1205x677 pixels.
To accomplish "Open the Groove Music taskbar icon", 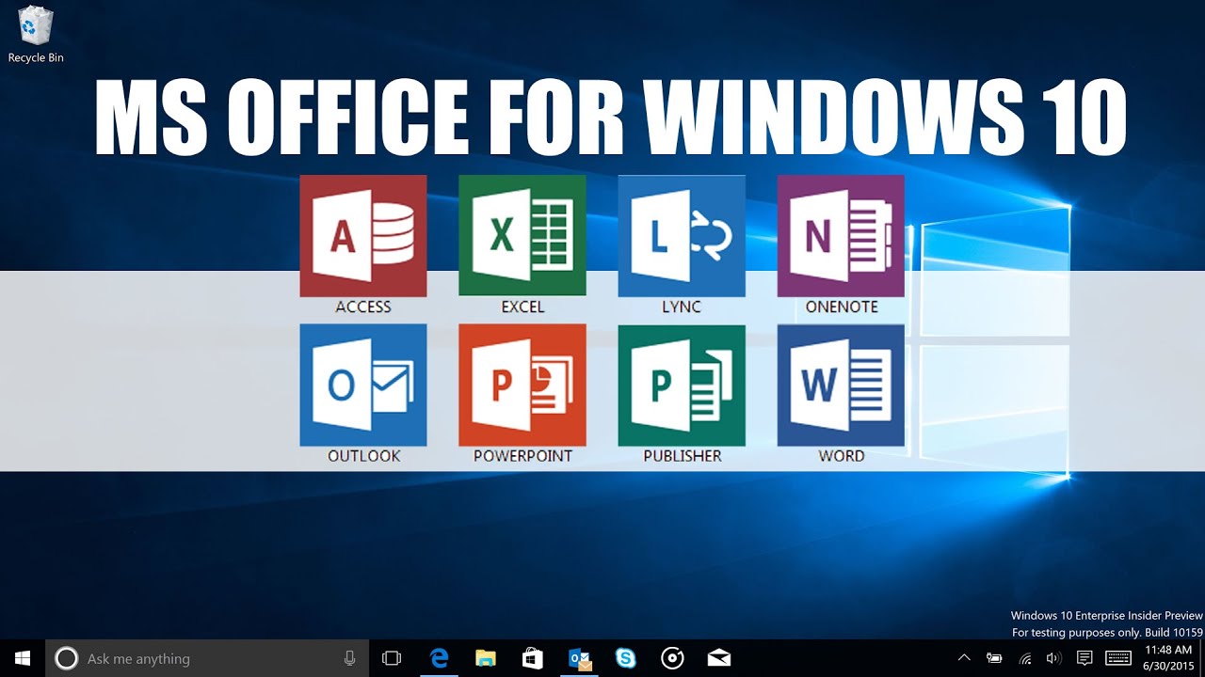I will click(x=672, y=658).
